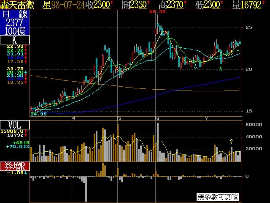Click the red up arrow after 收2300
Viewport: 270px width, 203px height.
tap(111, 5)
